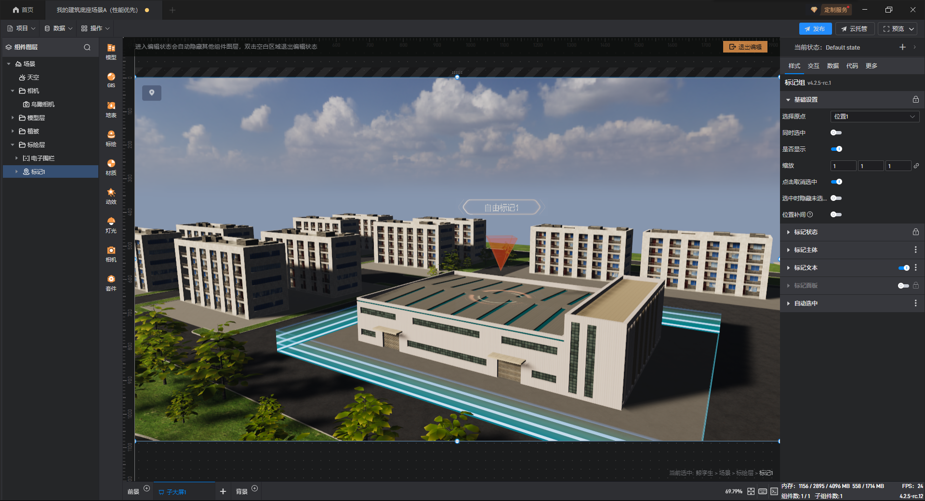Viewport: 925px width, 501px height.
Task: Open the more options menu for 自动选中
Action: coord(915,303)
